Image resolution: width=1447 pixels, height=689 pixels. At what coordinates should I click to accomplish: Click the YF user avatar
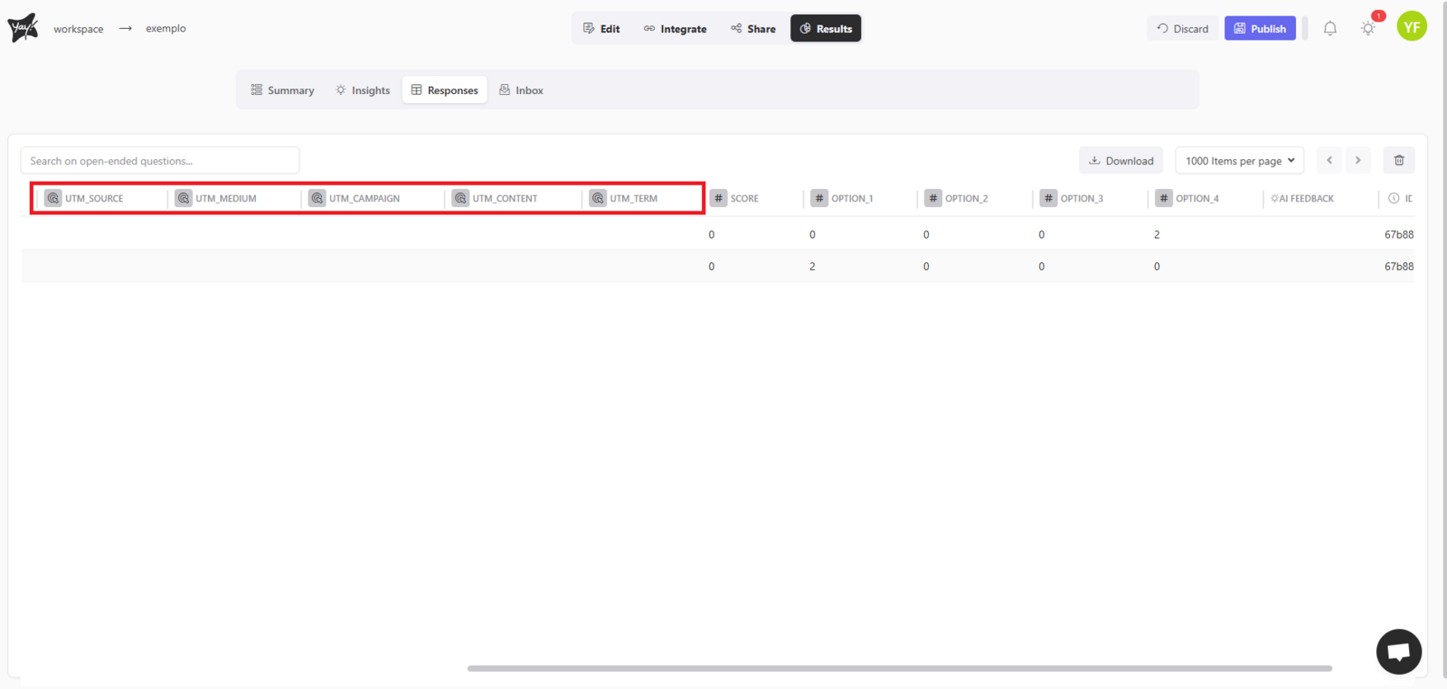(x=1411, y=27)
